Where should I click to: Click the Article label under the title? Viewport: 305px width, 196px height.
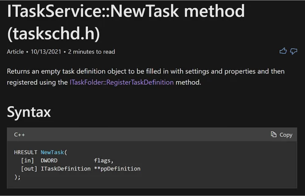15,52
